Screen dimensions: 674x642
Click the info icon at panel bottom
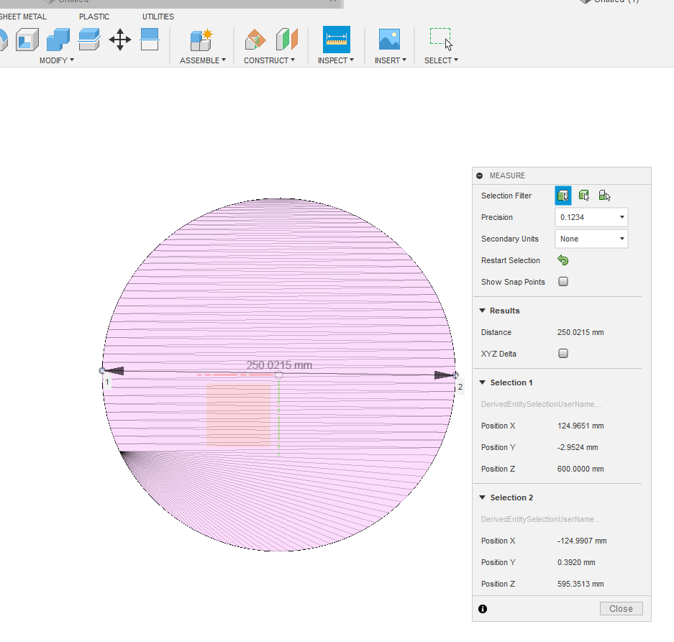coord(483,609)
